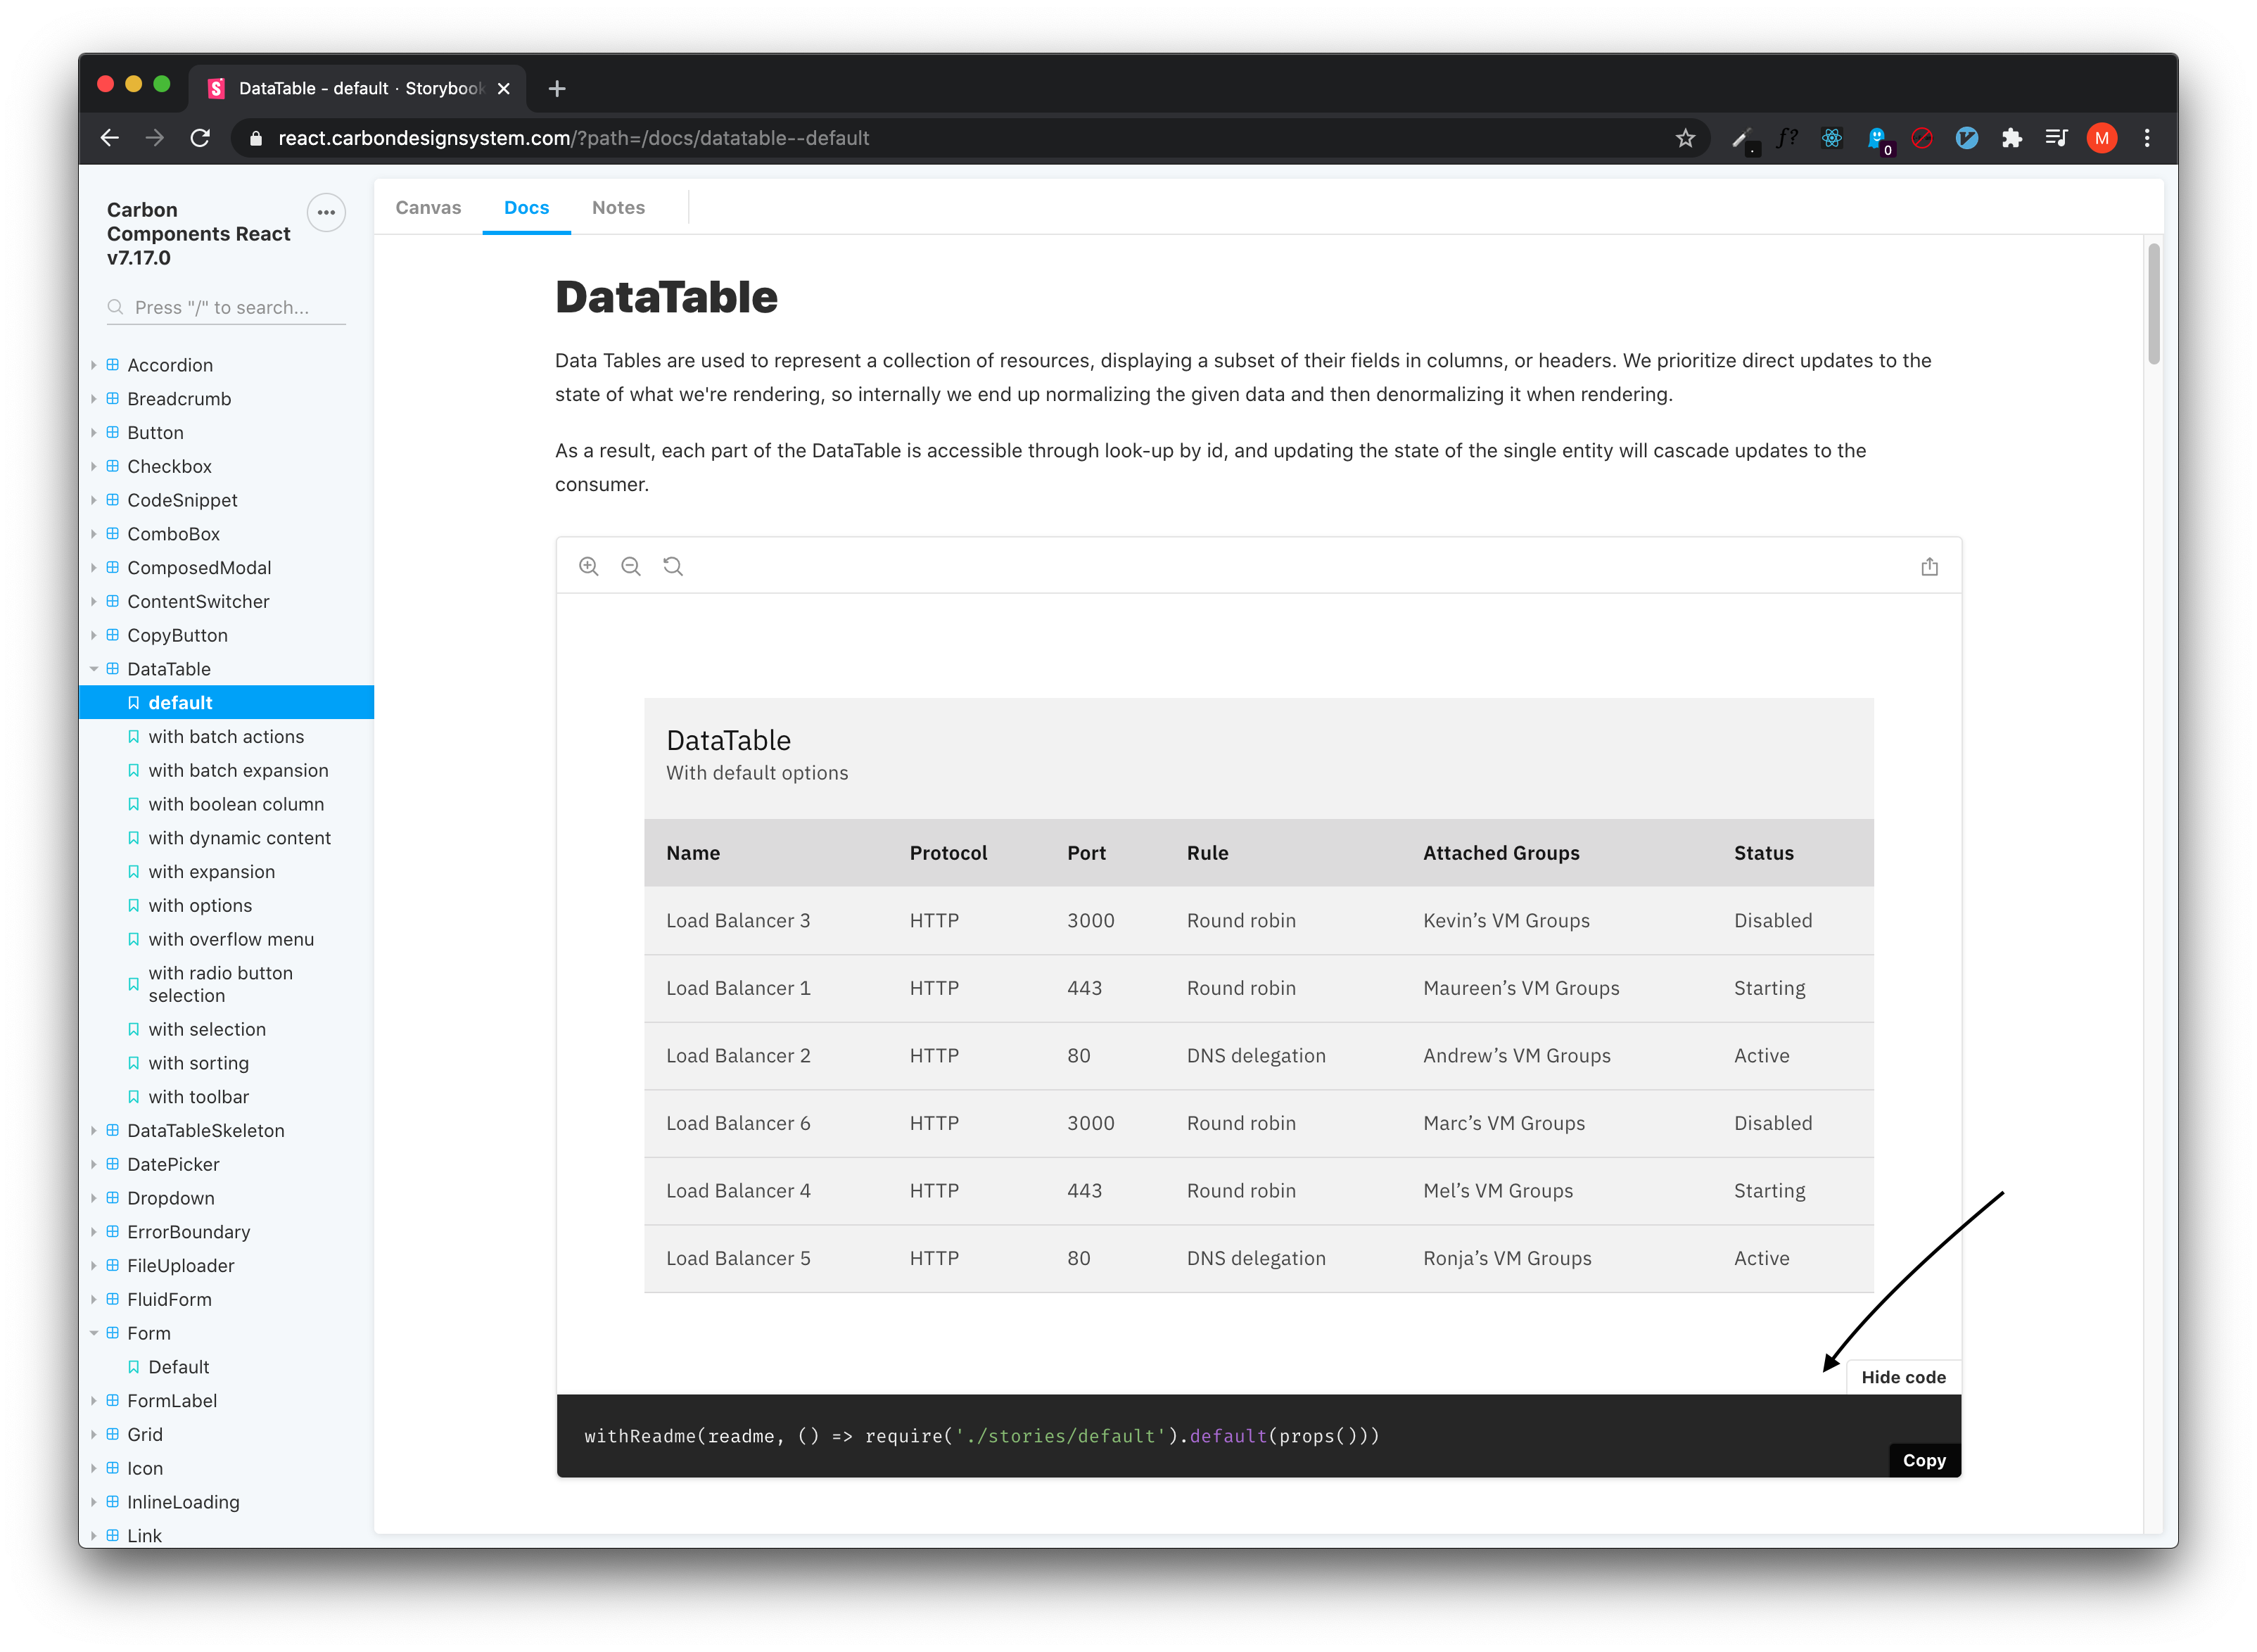Image resolution: width=2257 pixels, height=1652 pixels.
Task: Click the zoom out icon in preview toolbar
Action: click(630, 566)
